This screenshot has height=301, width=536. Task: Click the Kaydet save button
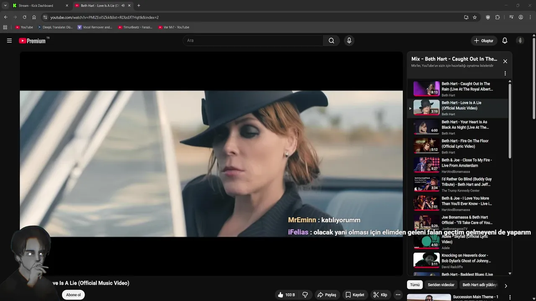point(355,295)
